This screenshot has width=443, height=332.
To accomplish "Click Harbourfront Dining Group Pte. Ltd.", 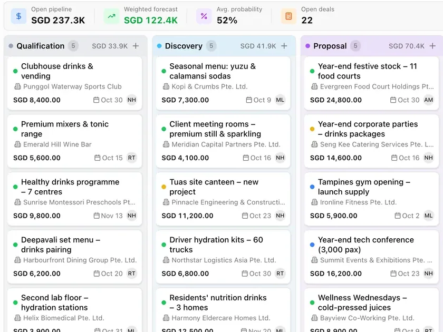I will click(x=80, y=260).
